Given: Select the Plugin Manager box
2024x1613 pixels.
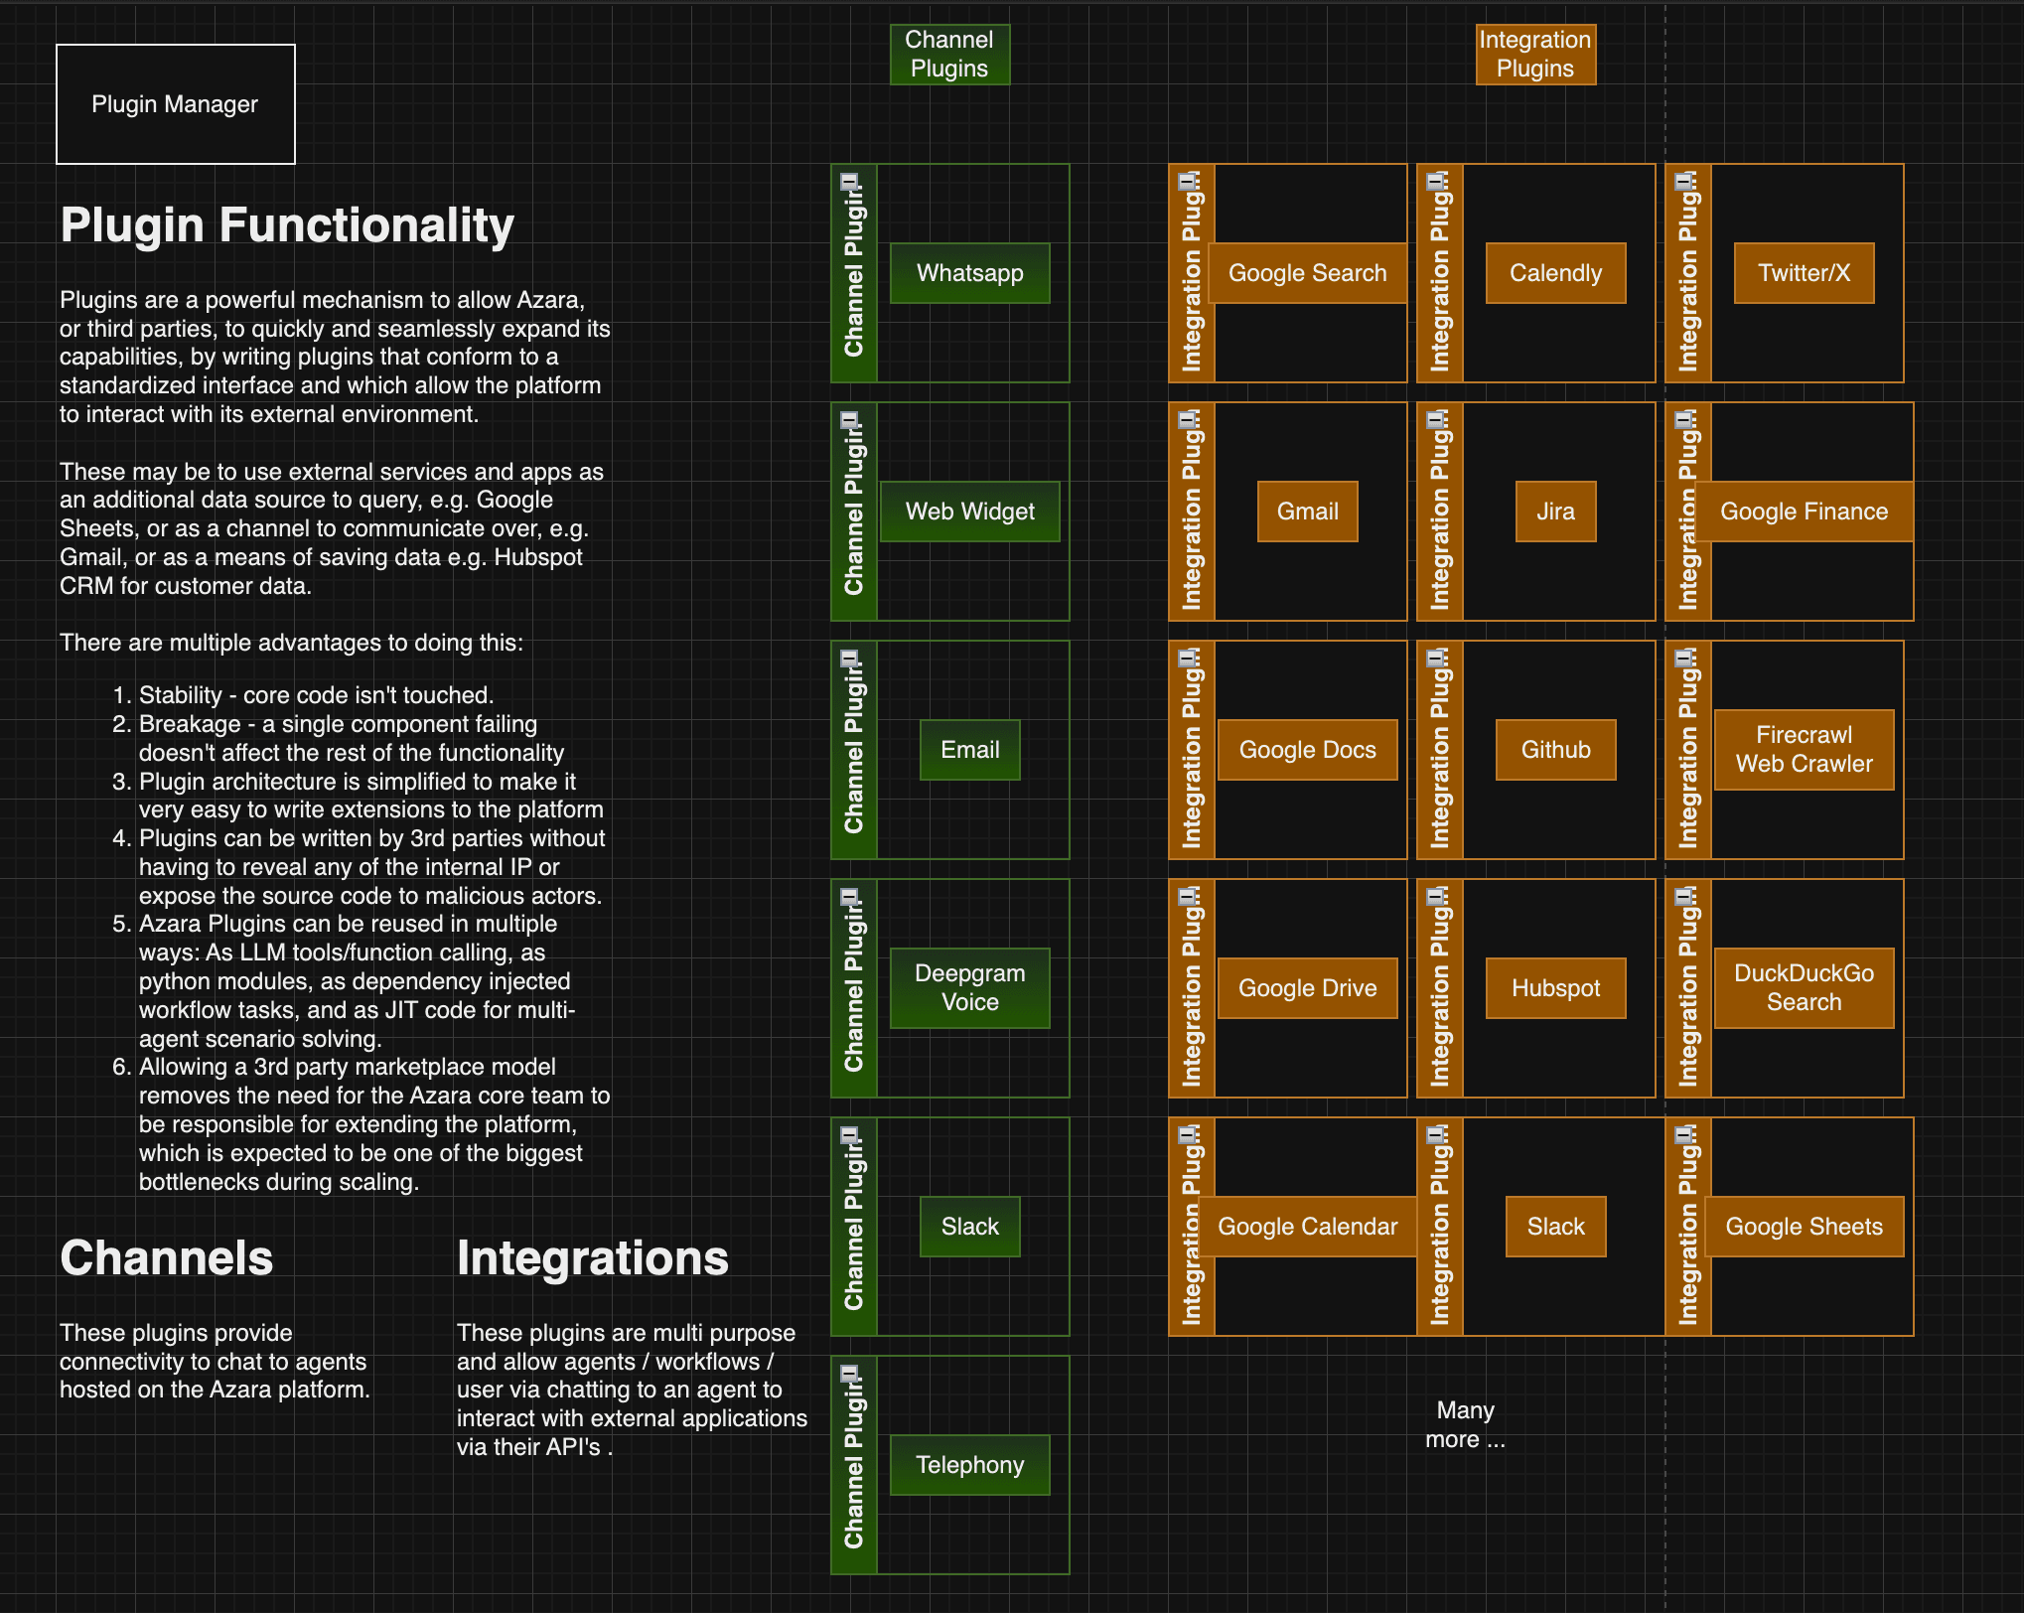Looking at the screenshot, I should pyautogui.click(x=176, y=104).
